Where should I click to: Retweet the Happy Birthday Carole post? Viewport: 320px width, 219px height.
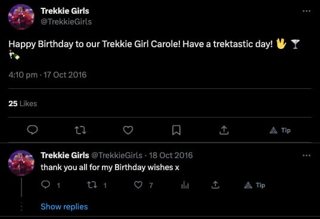(x=80, y=130)
